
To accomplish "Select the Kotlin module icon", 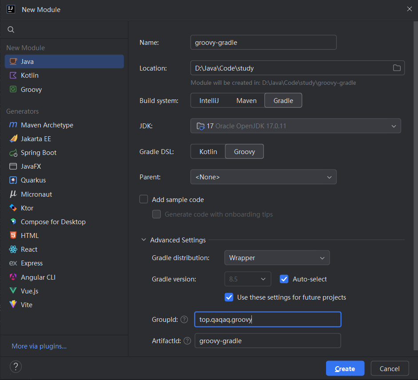I will (13, 75).
